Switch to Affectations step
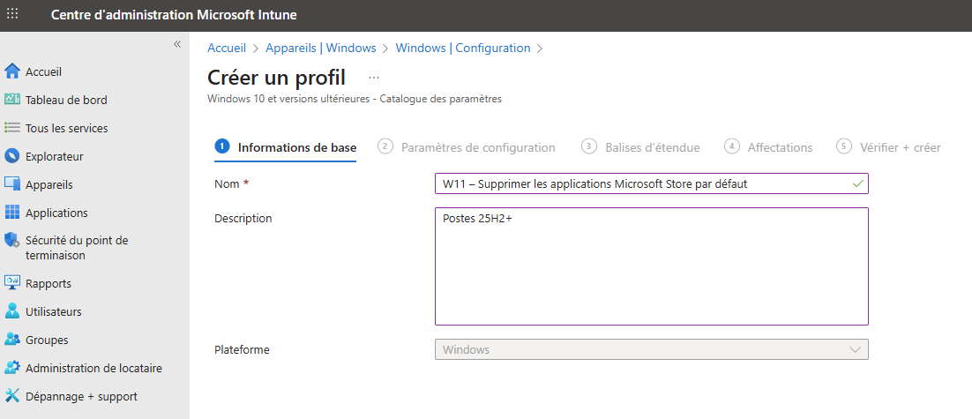 768,147
